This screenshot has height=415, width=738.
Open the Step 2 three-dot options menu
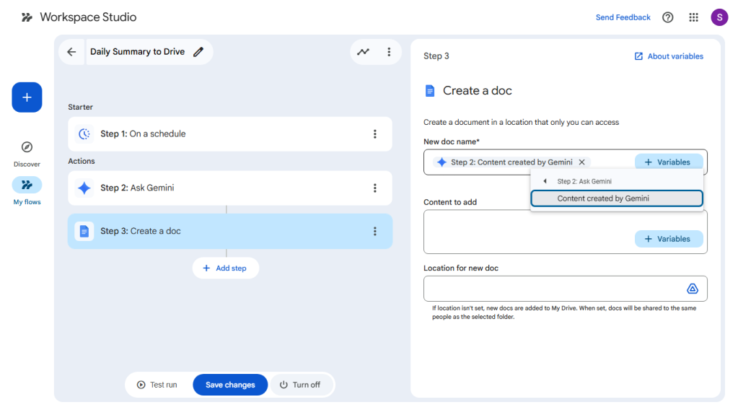coord(374,188)
